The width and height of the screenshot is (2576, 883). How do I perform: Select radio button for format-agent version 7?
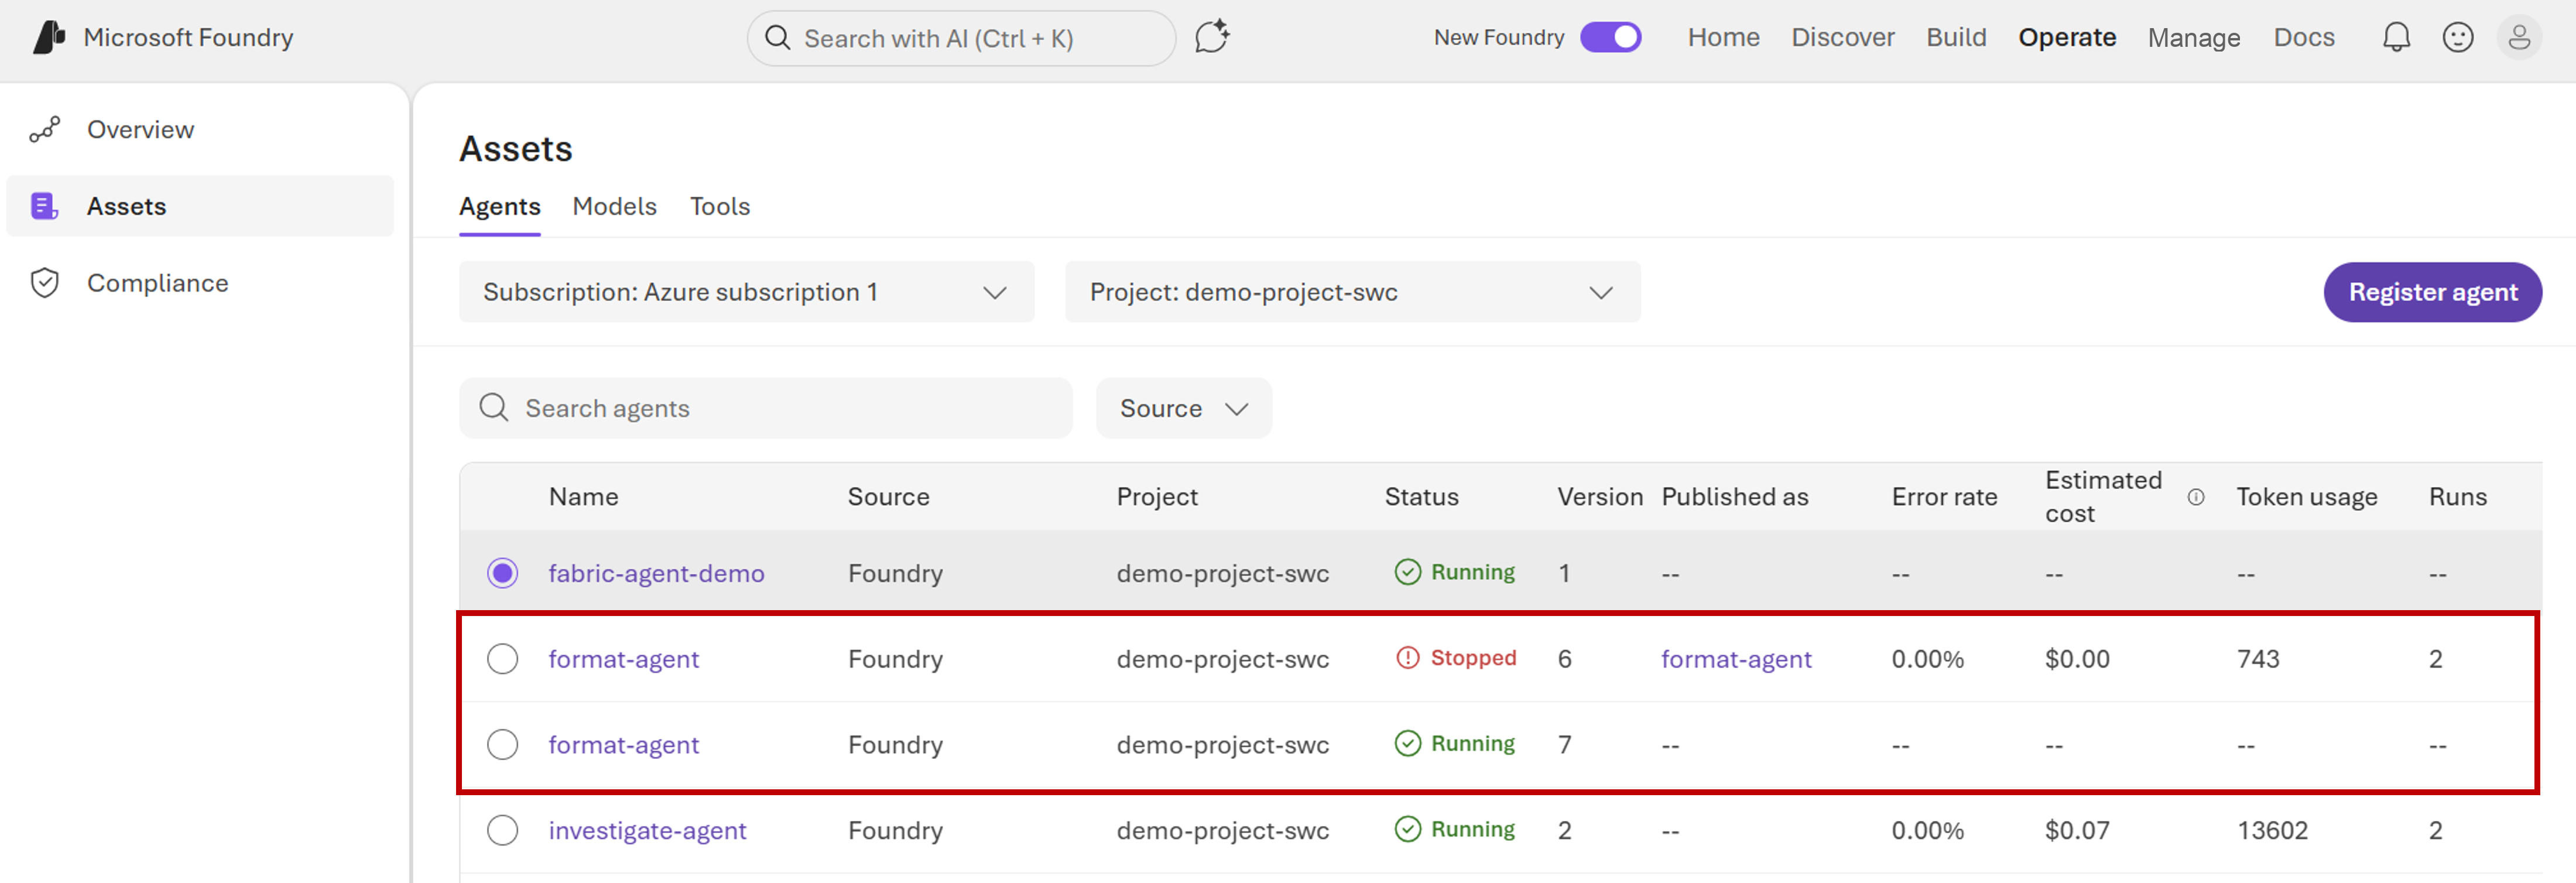502,745
